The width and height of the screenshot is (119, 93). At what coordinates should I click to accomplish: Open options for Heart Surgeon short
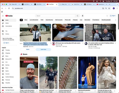tap(37, 91)
